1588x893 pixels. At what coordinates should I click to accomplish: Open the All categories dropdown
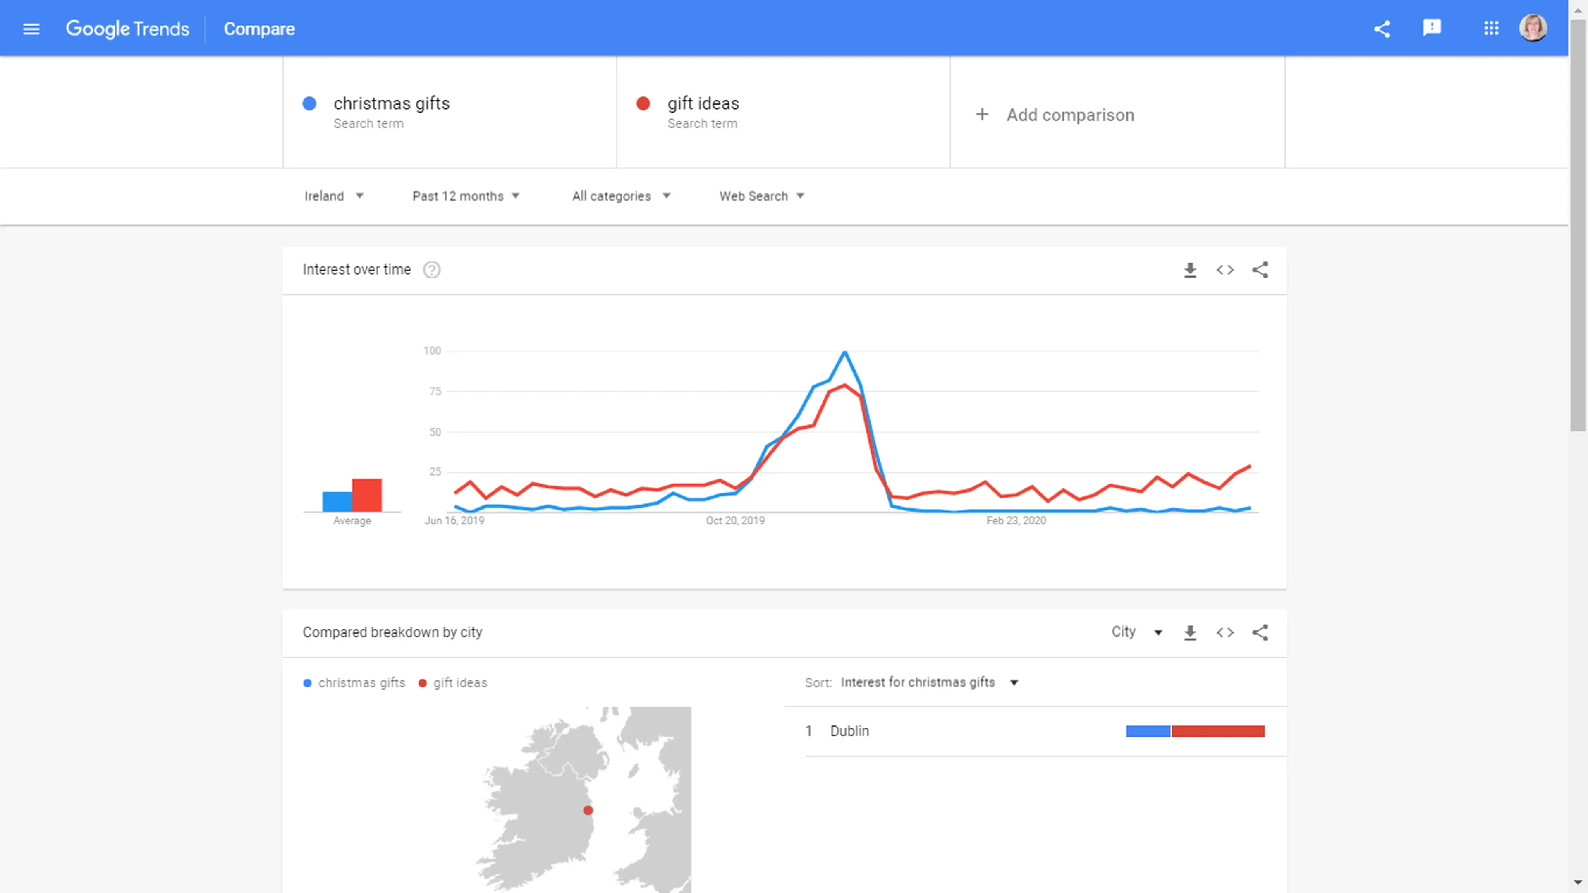coord(620,196)
